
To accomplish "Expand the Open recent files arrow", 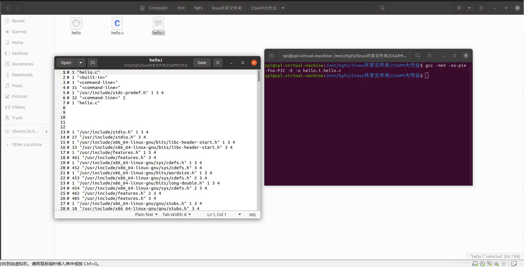I will (x=81, y=63).
